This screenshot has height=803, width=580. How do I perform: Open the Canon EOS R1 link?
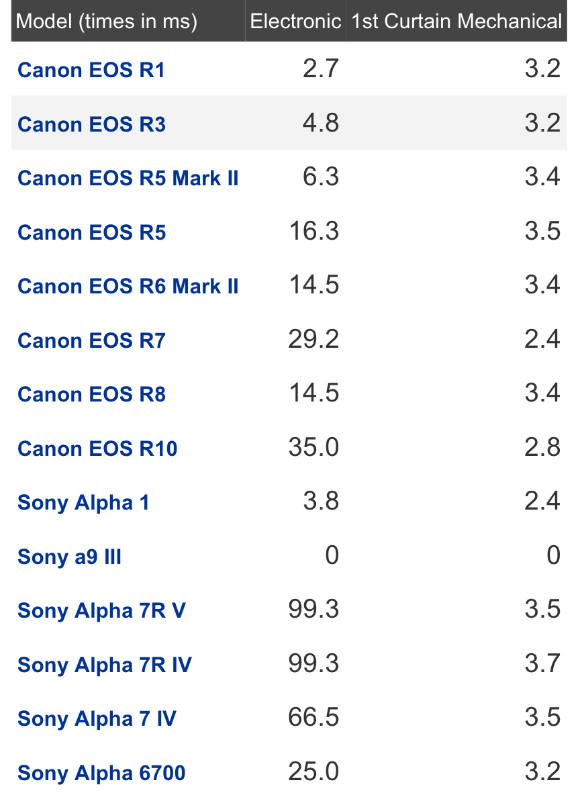91,70
